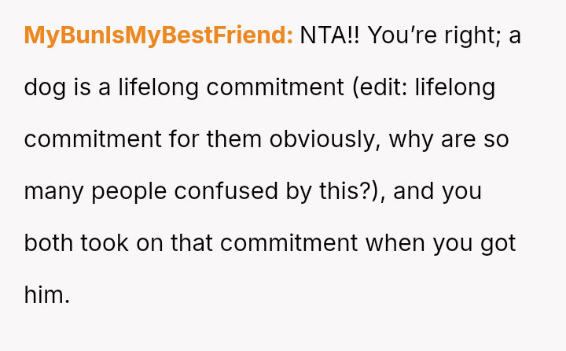Open MyBunIsMyBestFriend's user profile
This screenshot has height=351, width=566.
tap(159, 35)
